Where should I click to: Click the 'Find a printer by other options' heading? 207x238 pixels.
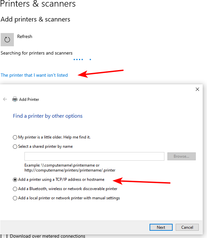[48, 116]
